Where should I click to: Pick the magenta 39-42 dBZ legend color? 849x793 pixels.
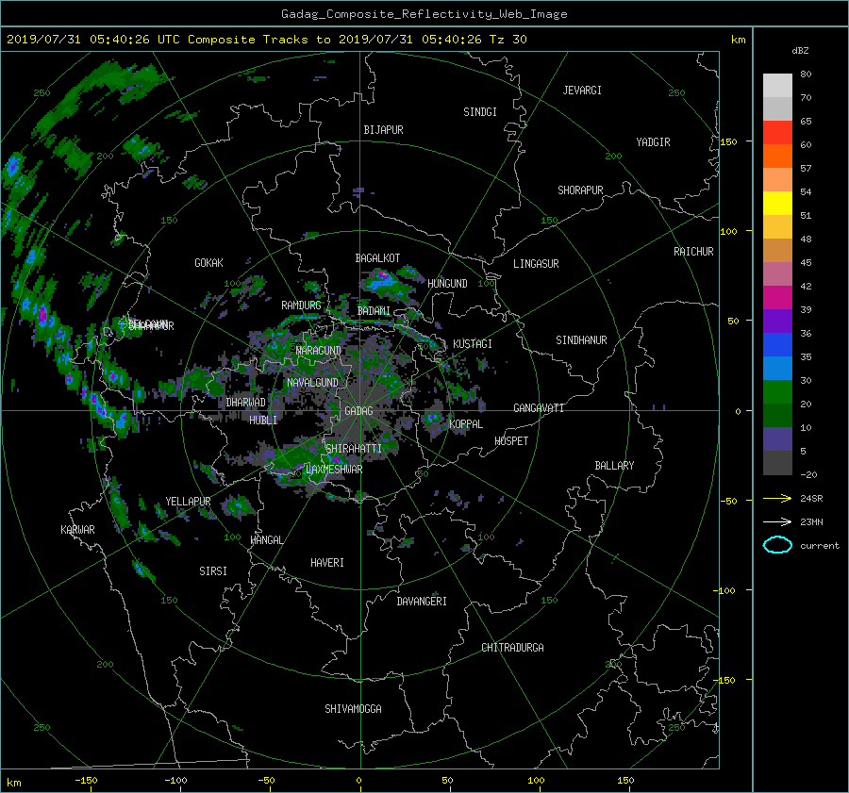[777, 298]
